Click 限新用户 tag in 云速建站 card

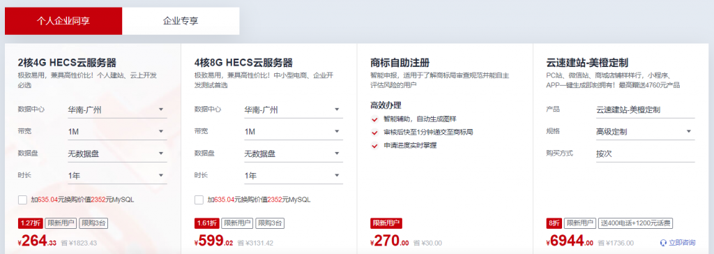coord(580,223)
